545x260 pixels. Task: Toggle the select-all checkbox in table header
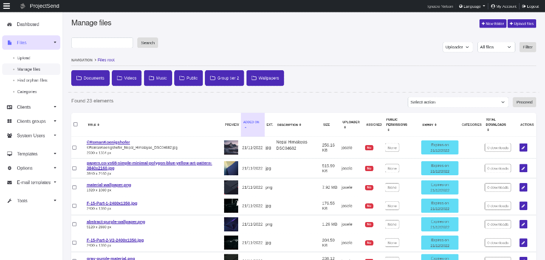tap(75, 124)
